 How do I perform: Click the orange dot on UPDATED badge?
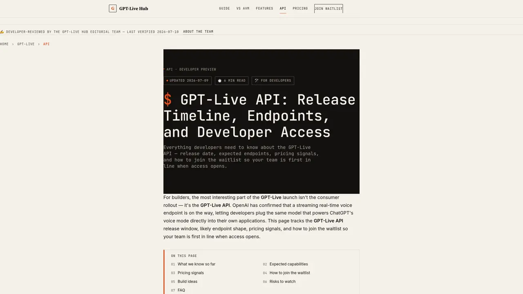tap(167, 80)
